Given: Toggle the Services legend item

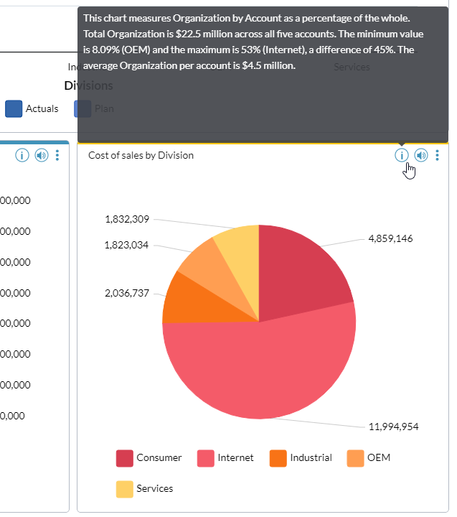Looking at the screenshot, I should click(144, 489).
